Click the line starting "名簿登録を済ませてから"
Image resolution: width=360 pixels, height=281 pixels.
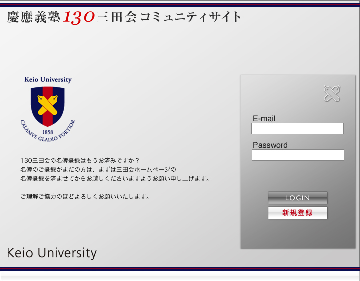pos(115,178)
